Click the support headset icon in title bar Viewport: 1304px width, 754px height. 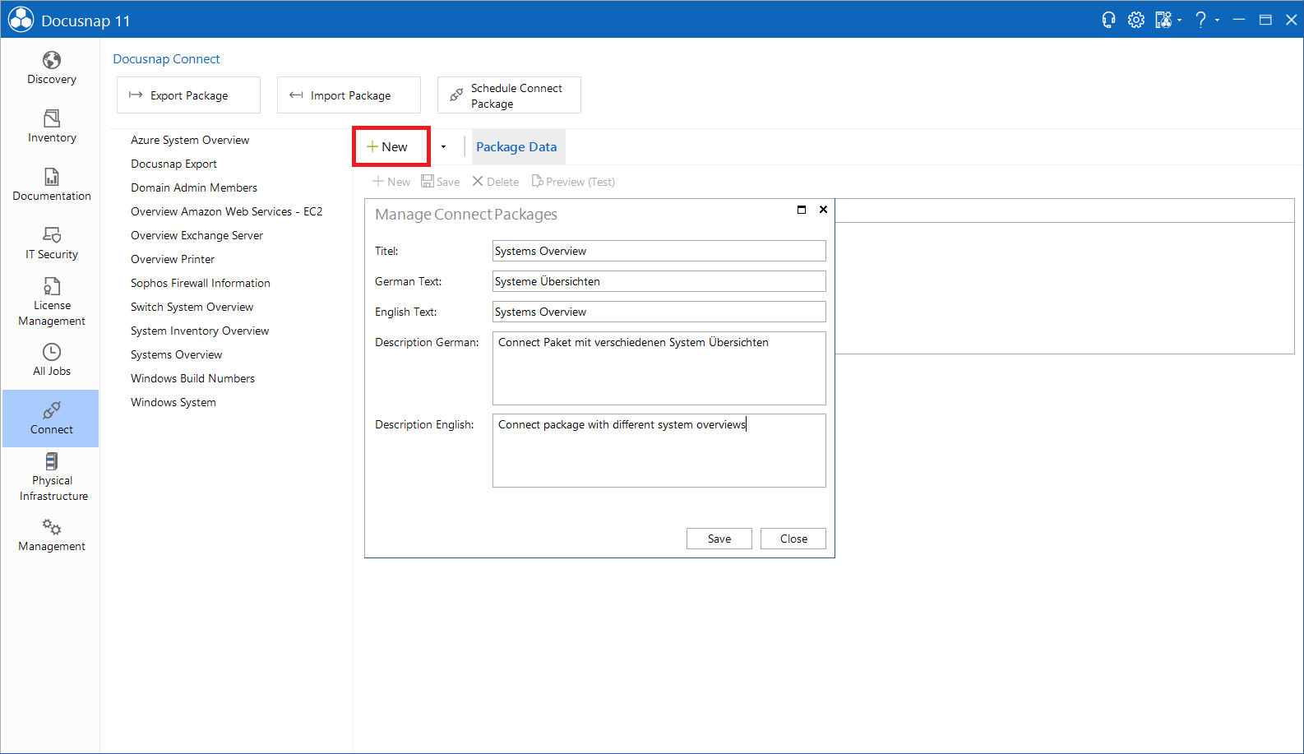(1108, 20)
